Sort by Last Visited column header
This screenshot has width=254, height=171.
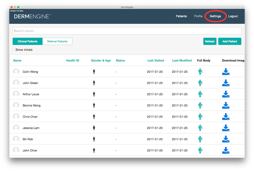tap(155, 61)
